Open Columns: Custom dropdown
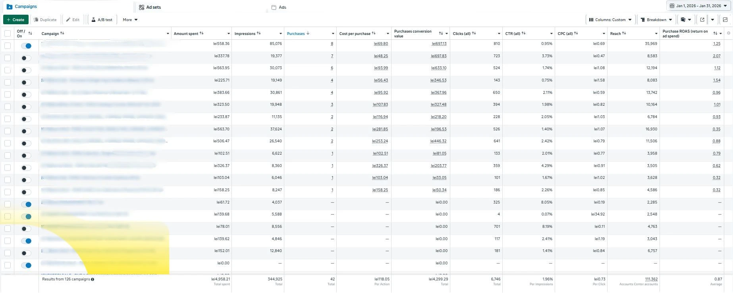The width and height of the screenshot is (733, 293). tap(610, 19)
